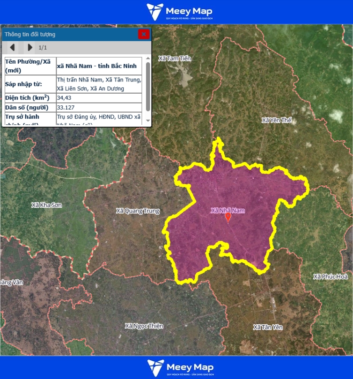Click the Dân số value 33.127 cell
This screenshot has height=379, width=353.
click(x=99, y=108)
